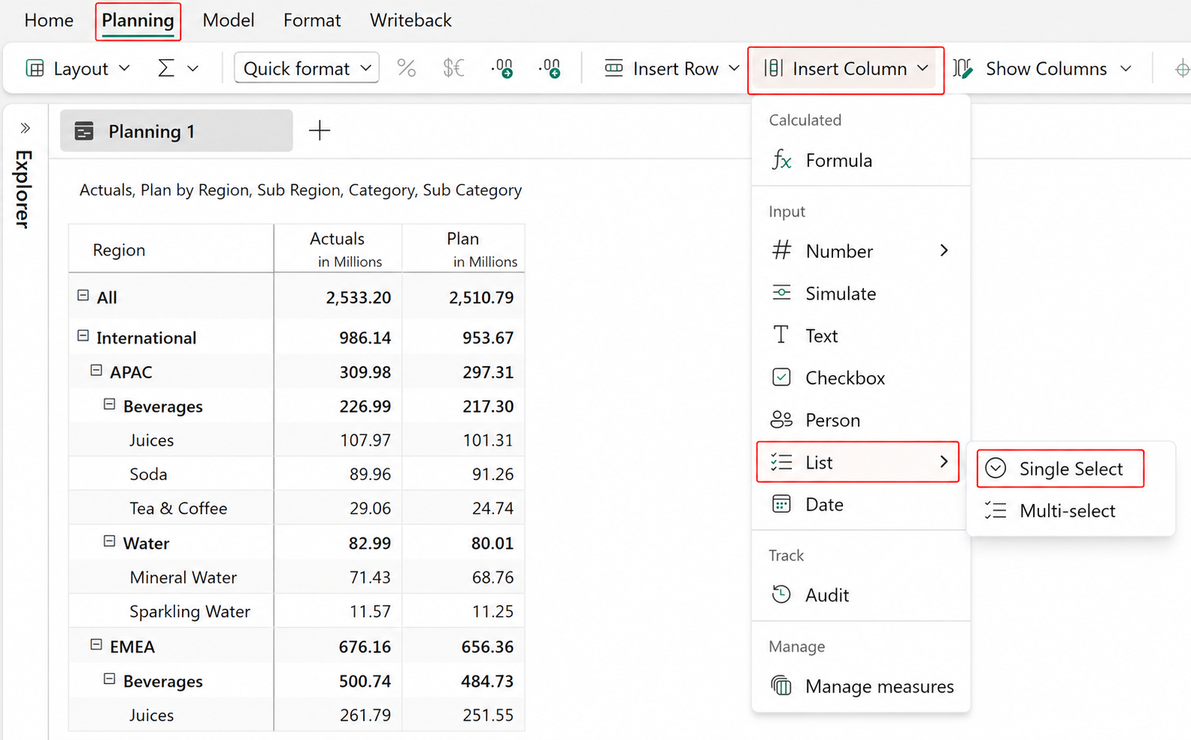Open the Quick format combo box
1191x740 pixels.
point(307,68)
